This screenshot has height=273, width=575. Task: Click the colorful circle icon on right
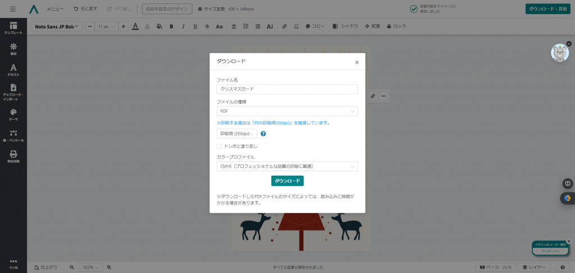(x=567, y=198)
